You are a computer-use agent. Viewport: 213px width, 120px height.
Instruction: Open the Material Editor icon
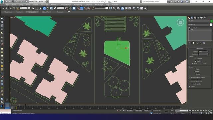[x=134, y=8]
